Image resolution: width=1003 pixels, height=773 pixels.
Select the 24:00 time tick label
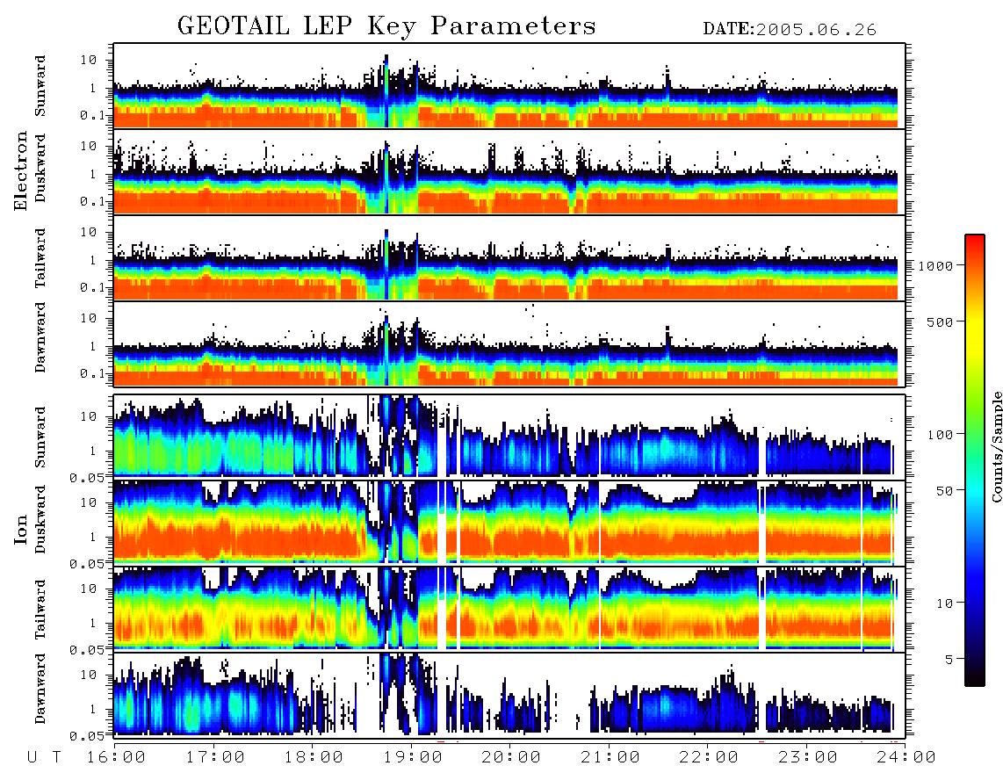click(906, 757)
